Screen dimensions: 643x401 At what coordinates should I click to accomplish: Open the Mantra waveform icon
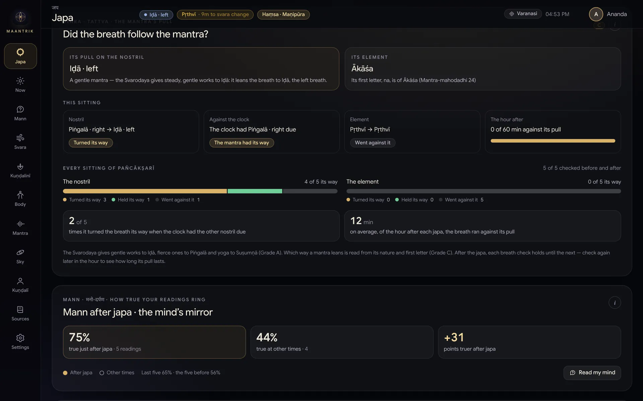click(20, 224)
